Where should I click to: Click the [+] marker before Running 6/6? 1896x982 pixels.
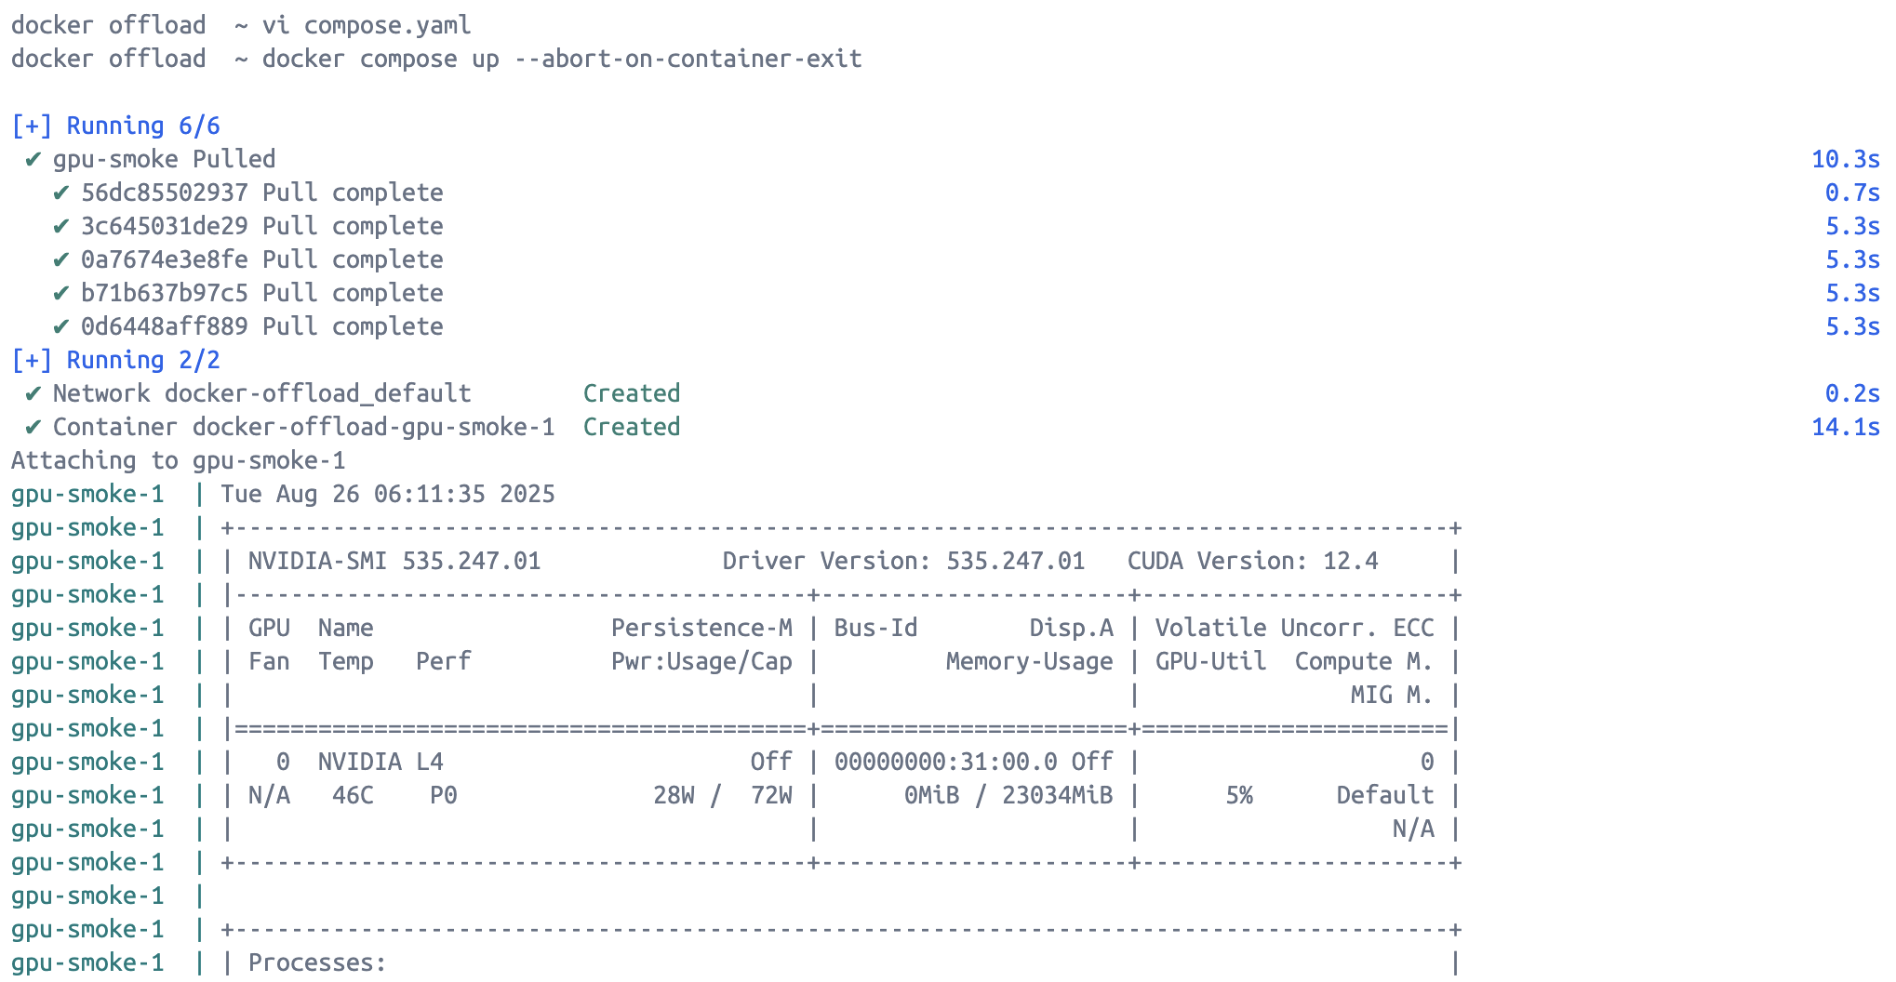pyautogui.click(x=32, y=126)
